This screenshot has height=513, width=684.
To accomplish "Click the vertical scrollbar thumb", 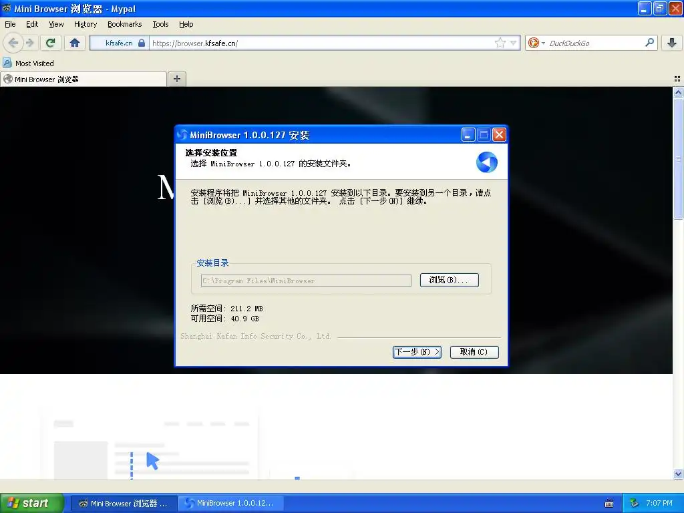I will click(x=678, y=159).
